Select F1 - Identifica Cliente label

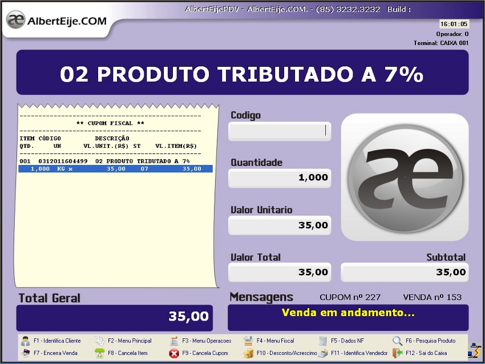pos(57,341)
